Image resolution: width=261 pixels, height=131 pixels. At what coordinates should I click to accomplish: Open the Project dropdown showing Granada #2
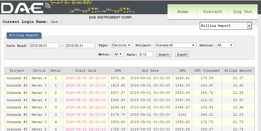click(x=175, y=45)
